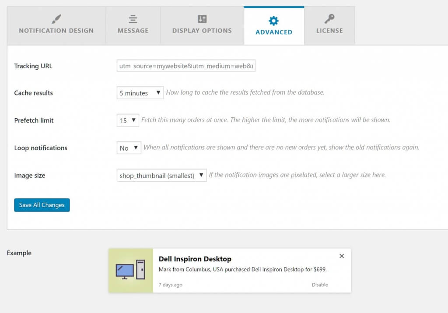Click Save All Changes

point(42,205)
